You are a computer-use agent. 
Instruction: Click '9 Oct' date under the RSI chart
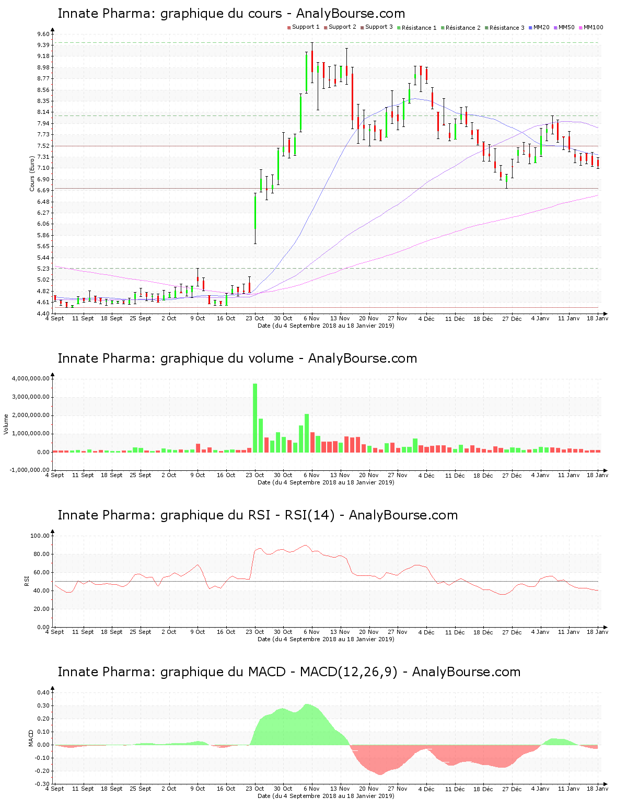[x=198, y=632]
